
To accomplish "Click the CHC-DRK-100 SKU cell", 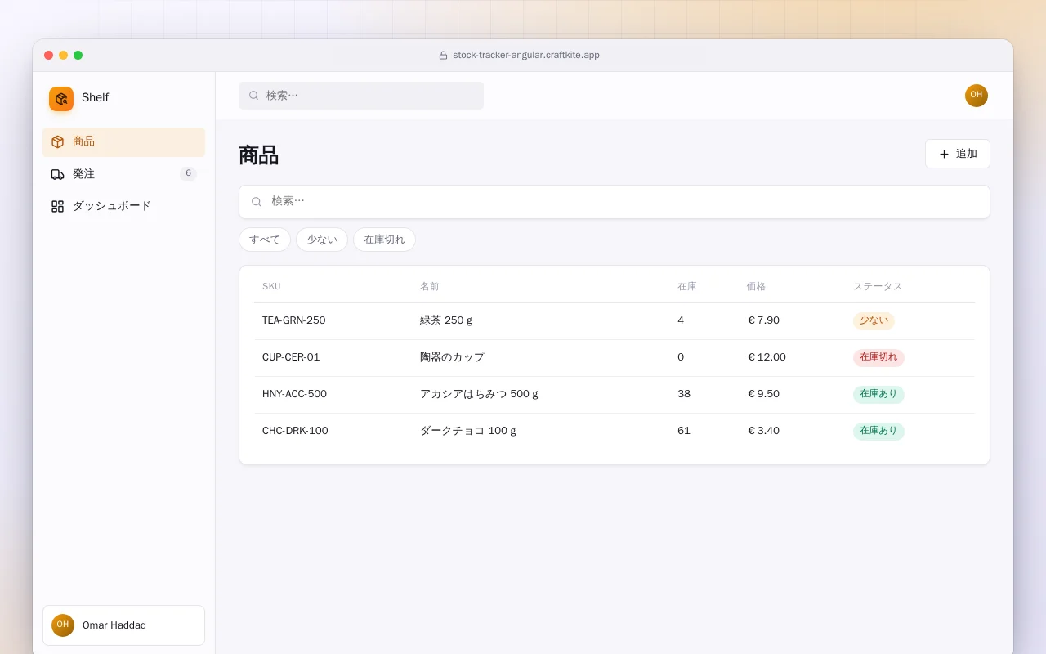I will [x=295, y=431].
